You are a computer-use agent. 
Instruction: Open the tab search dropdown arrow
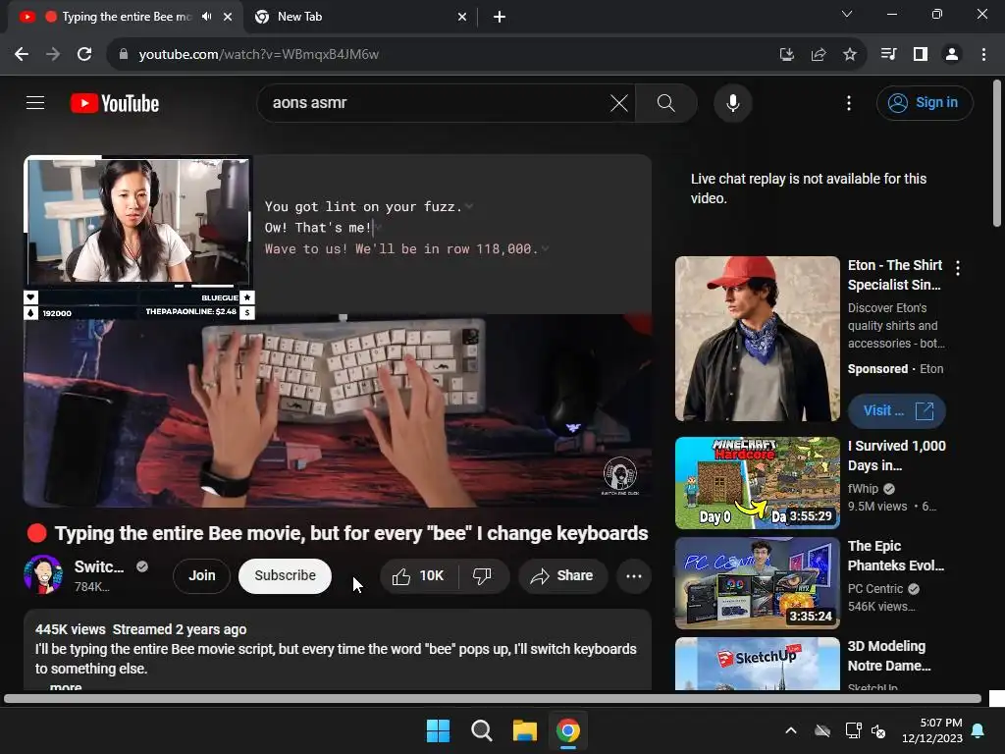pyautogui.click(x=847, y=14)
